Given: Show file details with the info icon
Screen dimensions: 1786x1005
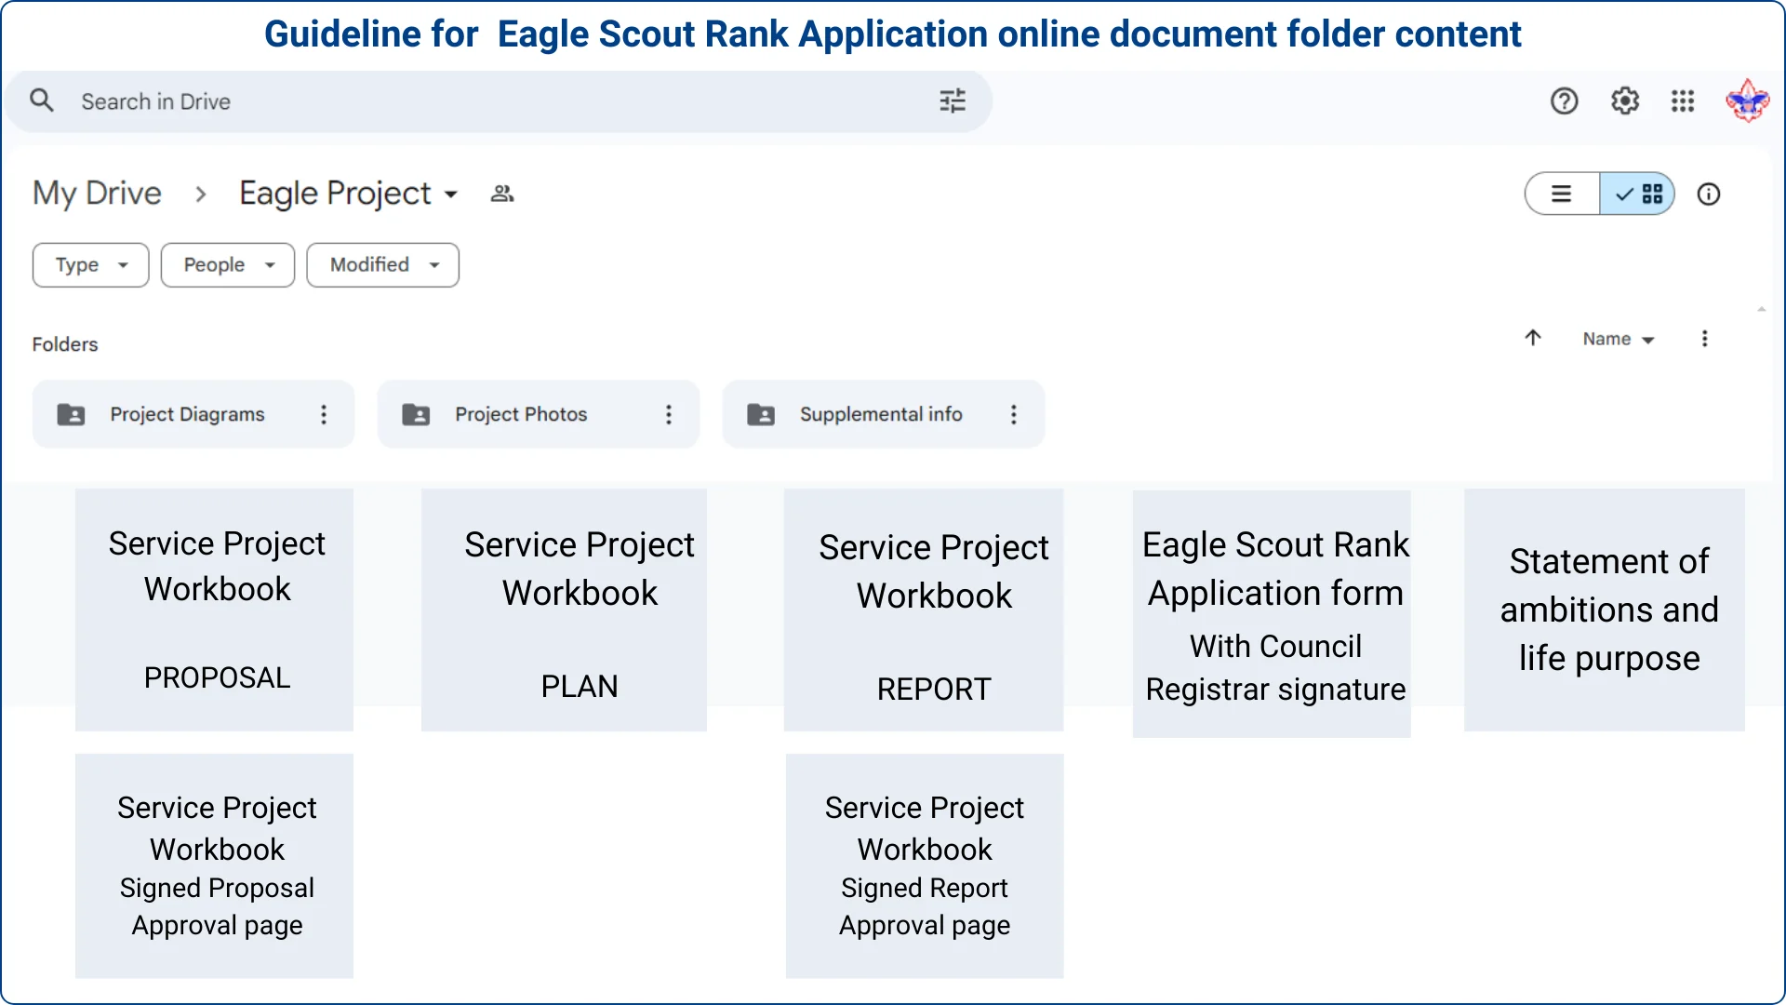Looking at the screenshot, I should (x=1710, y=194).
